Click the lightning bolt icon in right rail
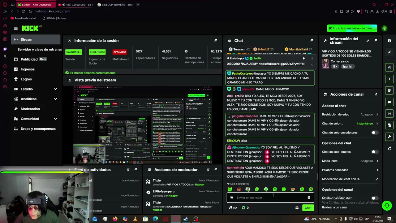This screenshot has height=223, width=396. (389, 79)
